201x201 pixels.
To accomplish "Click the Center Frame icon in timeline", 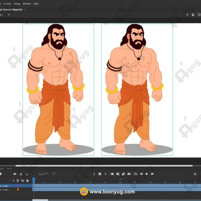I will pyautogui.click(x=129, y=174).
